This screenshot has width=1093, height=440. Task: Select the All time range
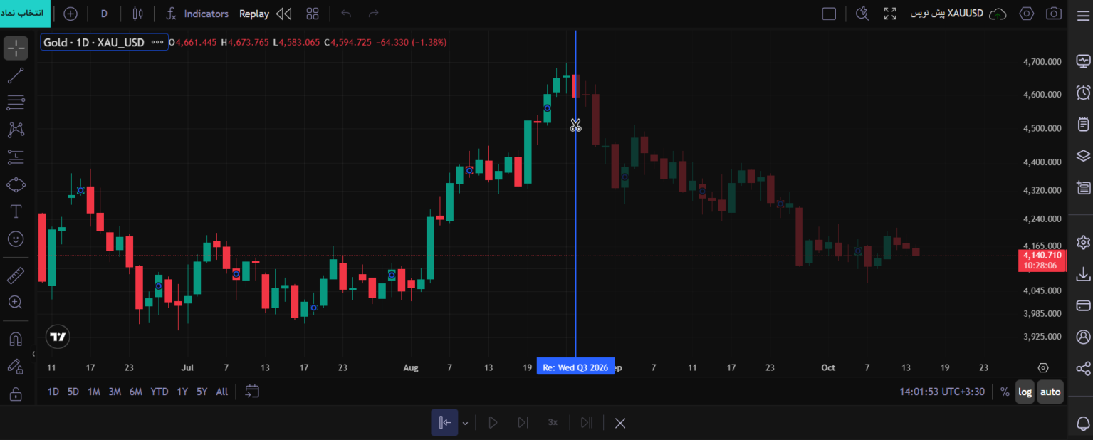[x=221, y=392]
